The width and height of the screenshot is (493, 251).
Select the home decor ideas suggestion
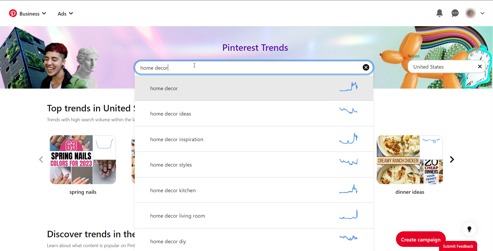coord(170,113)
